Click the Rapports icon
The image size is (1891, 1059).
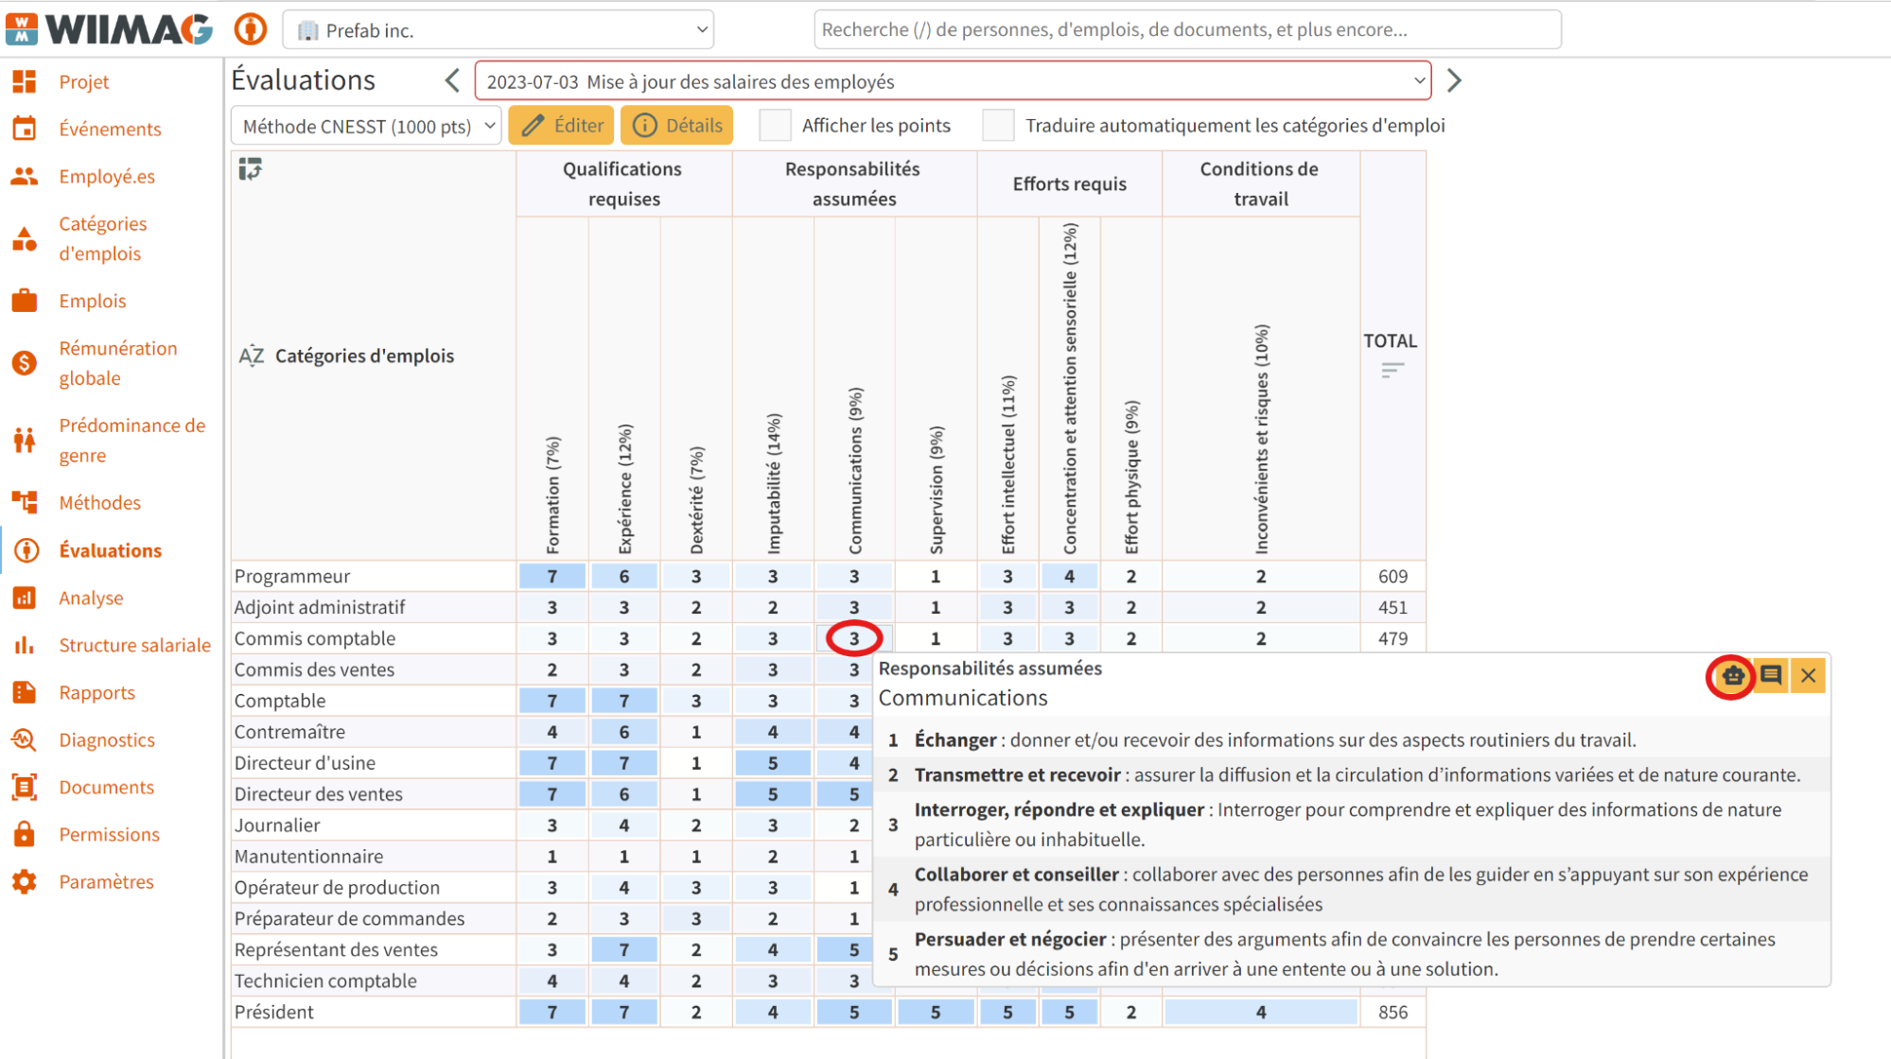click(x=25, y=692)
